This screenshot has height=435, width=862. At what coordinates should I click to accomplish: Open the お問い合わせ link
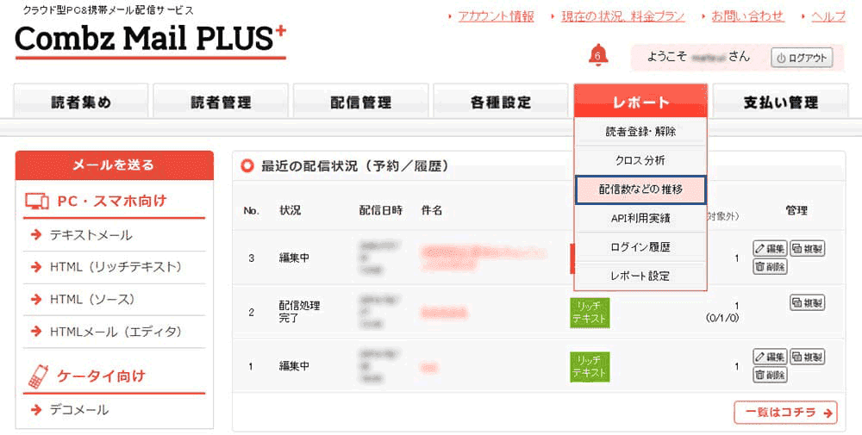coord(747,16)
